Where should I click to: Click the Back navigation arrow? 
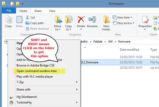6,42
